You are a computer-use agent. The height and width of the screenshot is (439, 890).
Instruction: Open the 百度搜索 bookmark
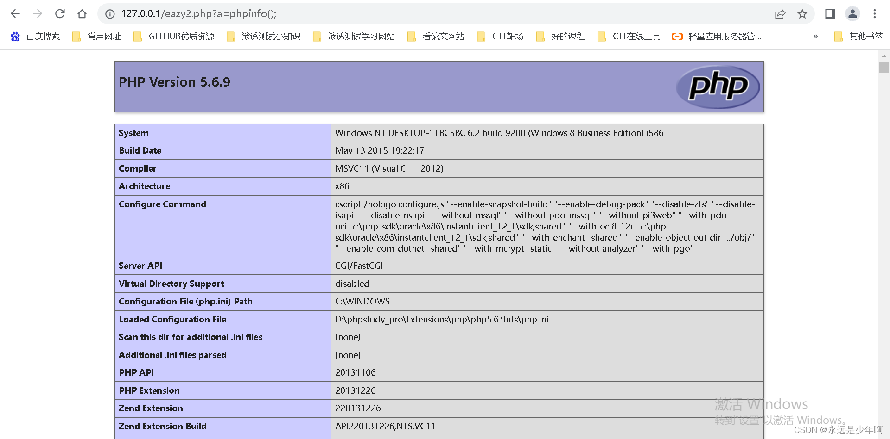point(36,37)
